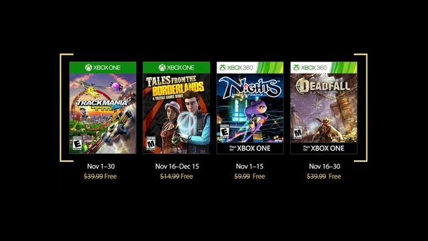Click the Nov 16–30 date under Deadfall

[x=324, y=166]
